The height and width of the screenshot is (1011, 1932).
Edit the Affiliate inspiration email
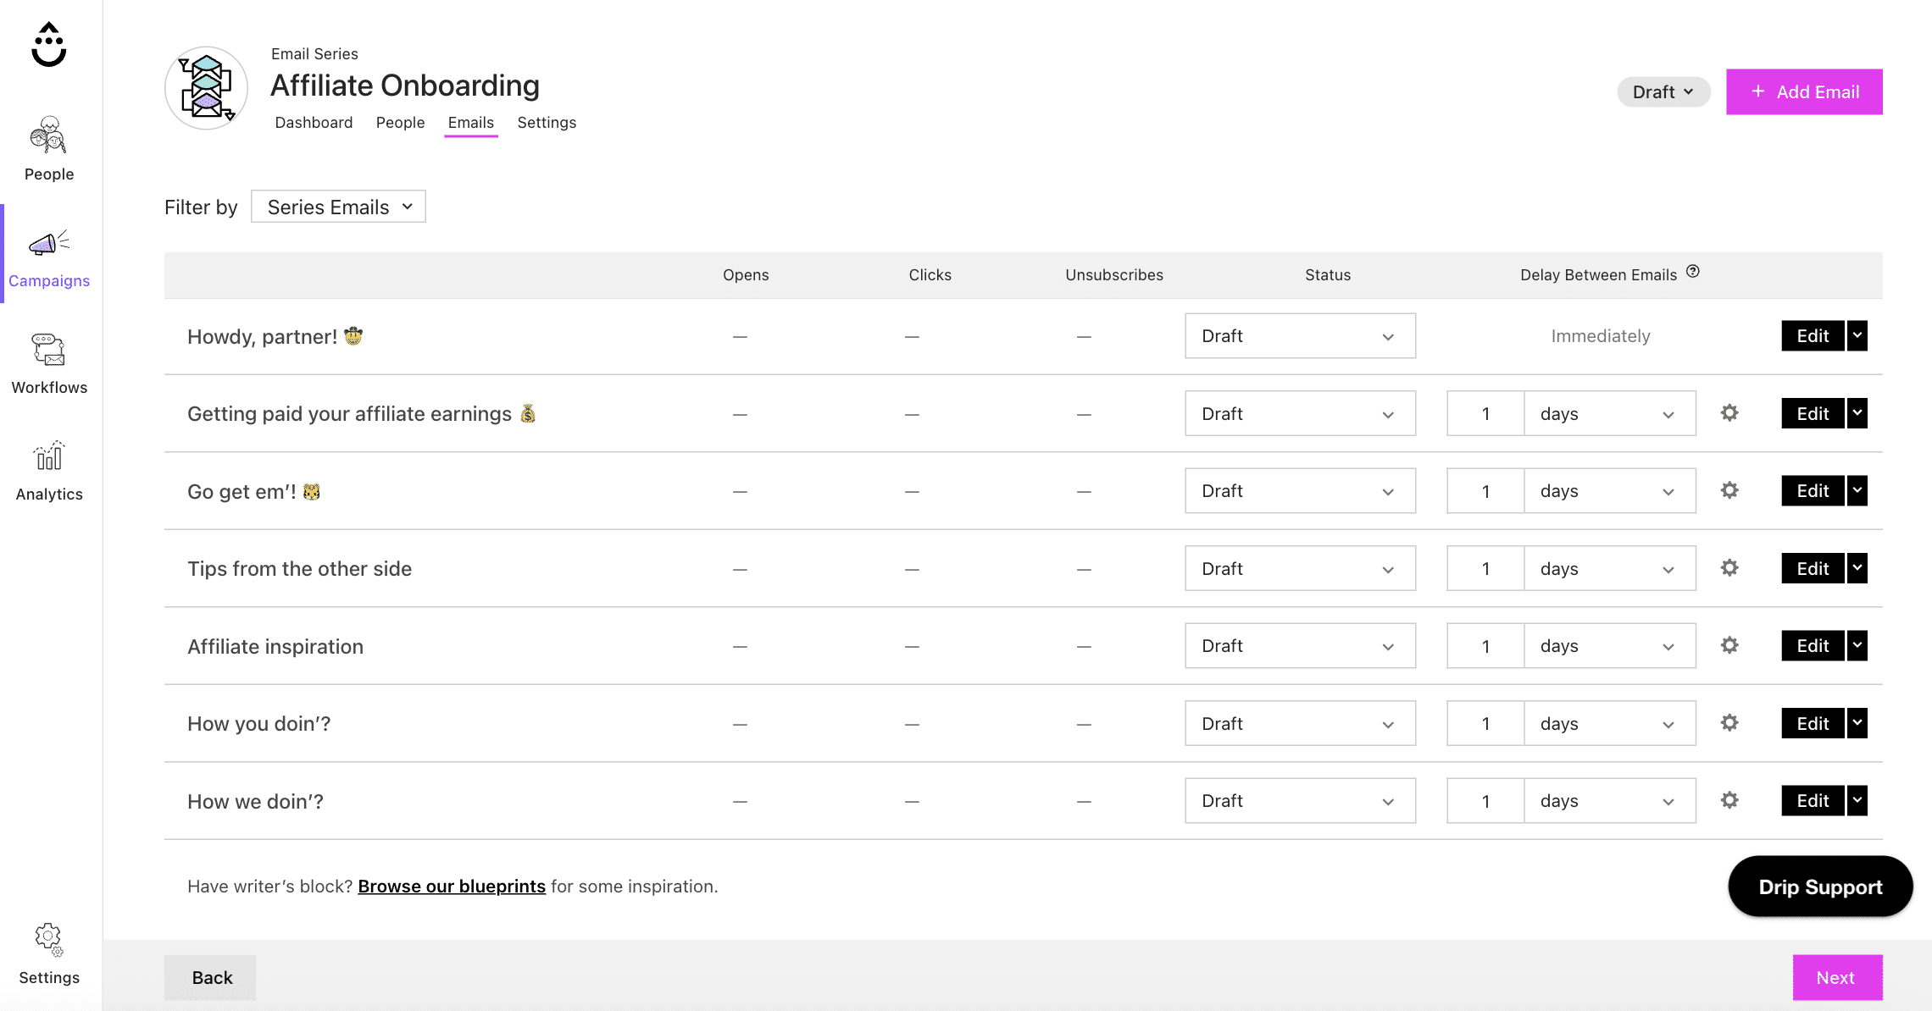click(1813, 645)
